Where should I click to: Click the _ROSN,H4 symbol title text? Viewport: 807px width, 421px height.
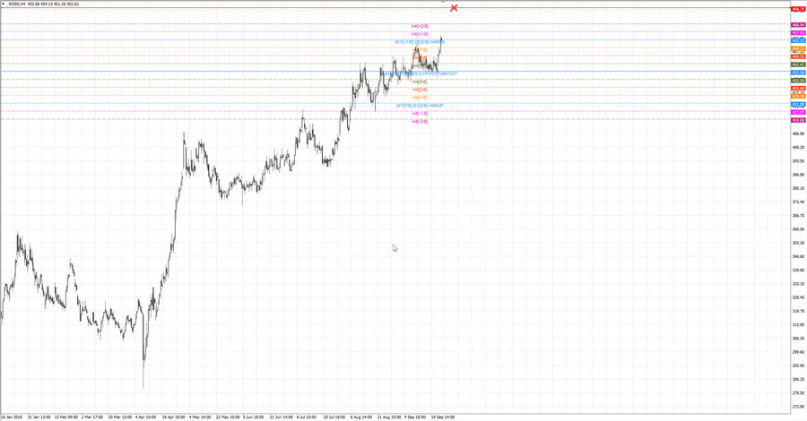click(15, 4)
